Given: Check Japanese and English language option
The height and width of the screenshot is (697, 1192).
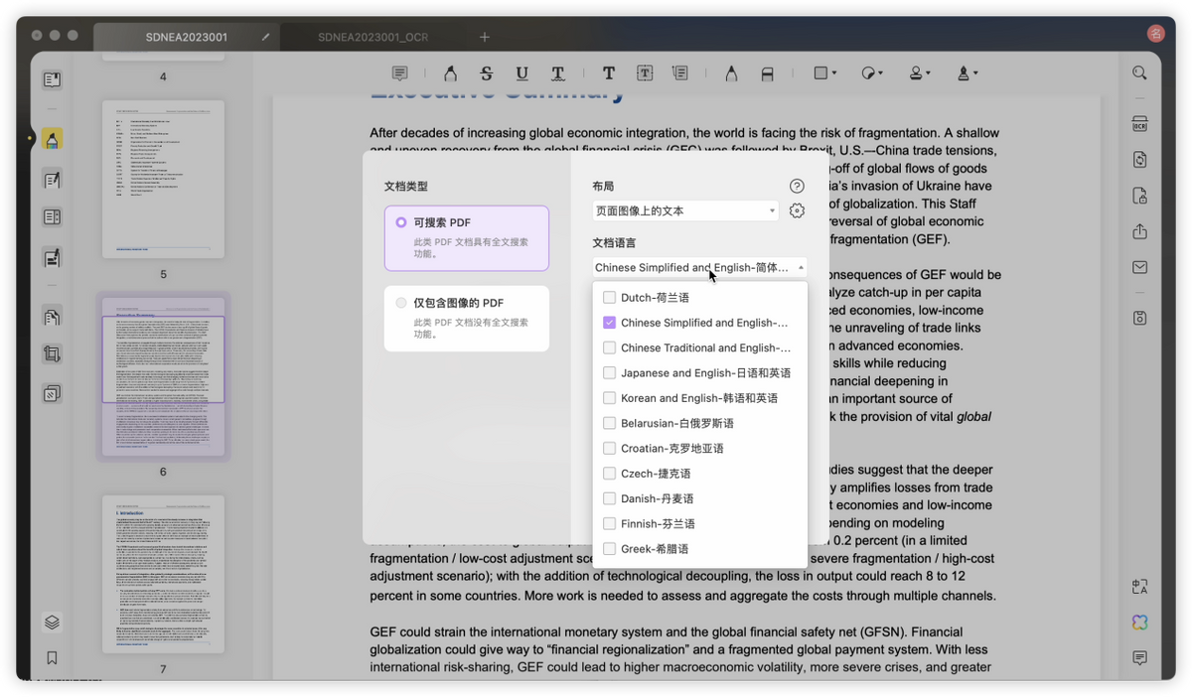Looking at the screenshot, I should pos(610,372).
